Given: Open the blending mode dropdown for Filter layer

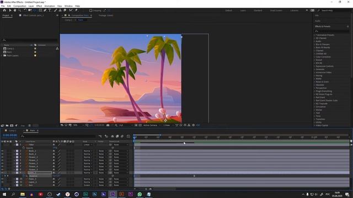Looking at the screenshot, I should [88, 145].
